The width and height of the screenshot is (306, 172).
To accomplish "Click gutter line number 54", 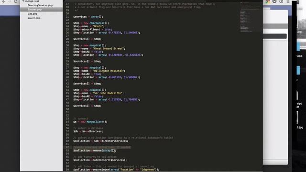I will pos(67,122).
